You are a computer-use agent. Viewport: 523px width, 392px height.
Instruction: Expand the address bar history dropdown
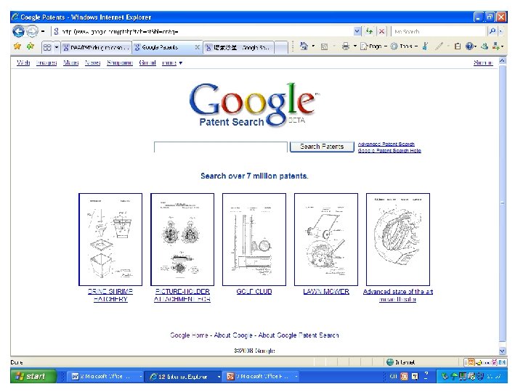[x=357, y=32]
